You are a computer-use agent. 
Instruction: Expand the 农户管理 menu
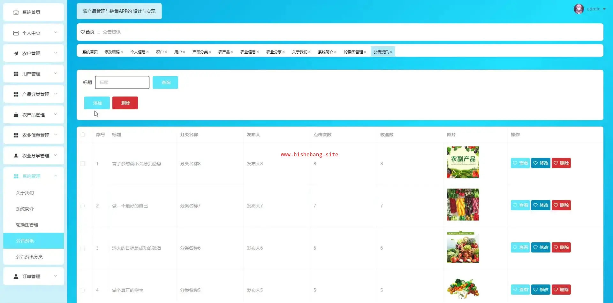coord(56,53)
